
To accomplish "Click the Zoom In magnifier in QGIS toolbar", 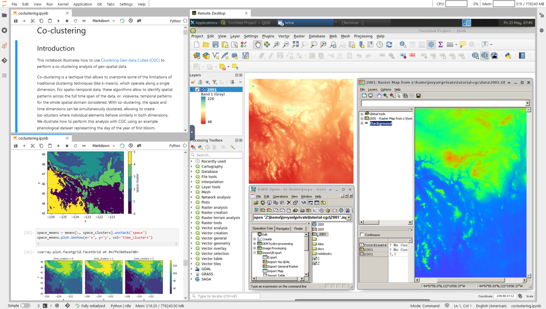I will (276, 45).
